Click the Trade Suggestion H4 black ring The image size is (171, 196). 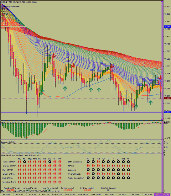113,178
